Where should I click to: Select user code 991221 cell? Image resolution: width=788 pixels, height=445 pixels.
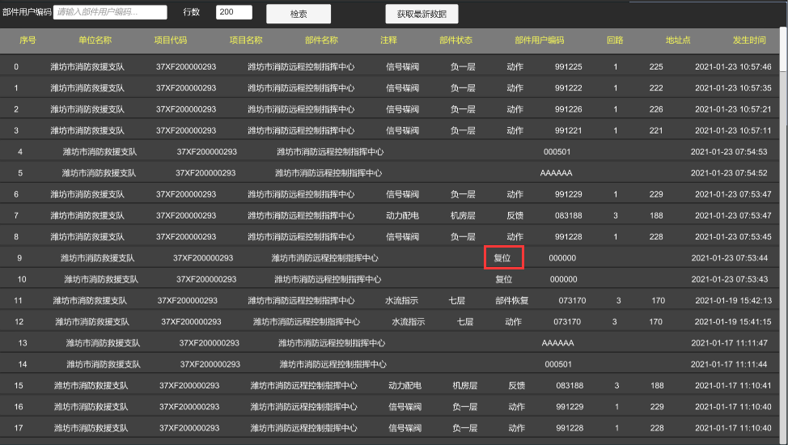tap(569, 131)
